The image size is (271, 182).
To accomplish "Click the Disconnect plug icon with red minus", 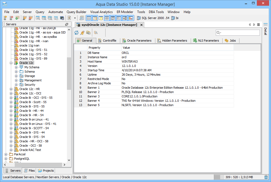I will (x=30, y=18).
